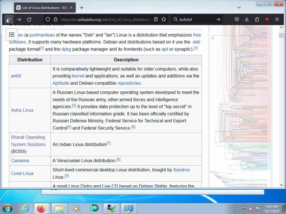Open the taskbar clock showing 5:43 AM

[x=272, y=209]
